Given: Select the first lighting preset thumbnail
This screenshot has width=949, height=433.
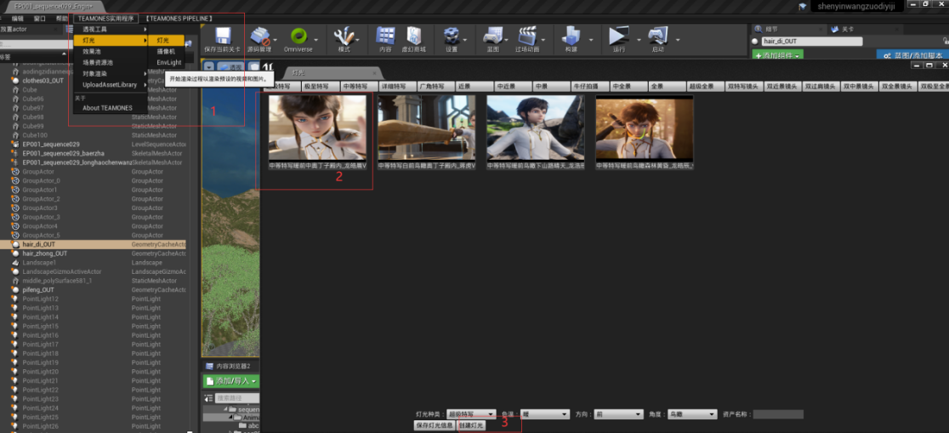Looking at the screenshot, I should coord(317,128).
